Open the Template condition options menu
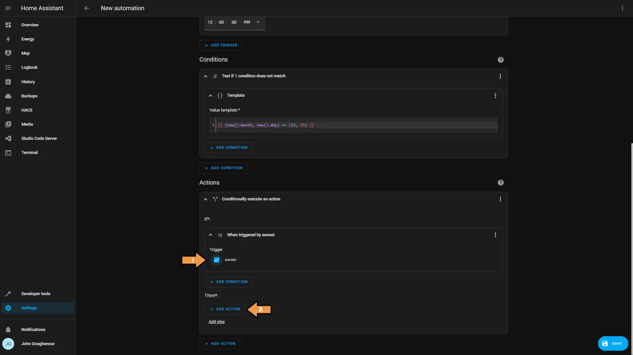633x355 pixels. 495,96
